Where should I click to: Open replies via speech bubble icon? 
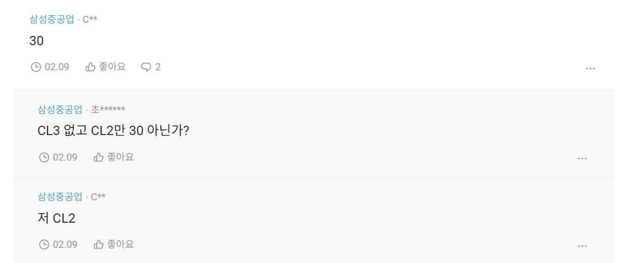(x=146, y=68)
